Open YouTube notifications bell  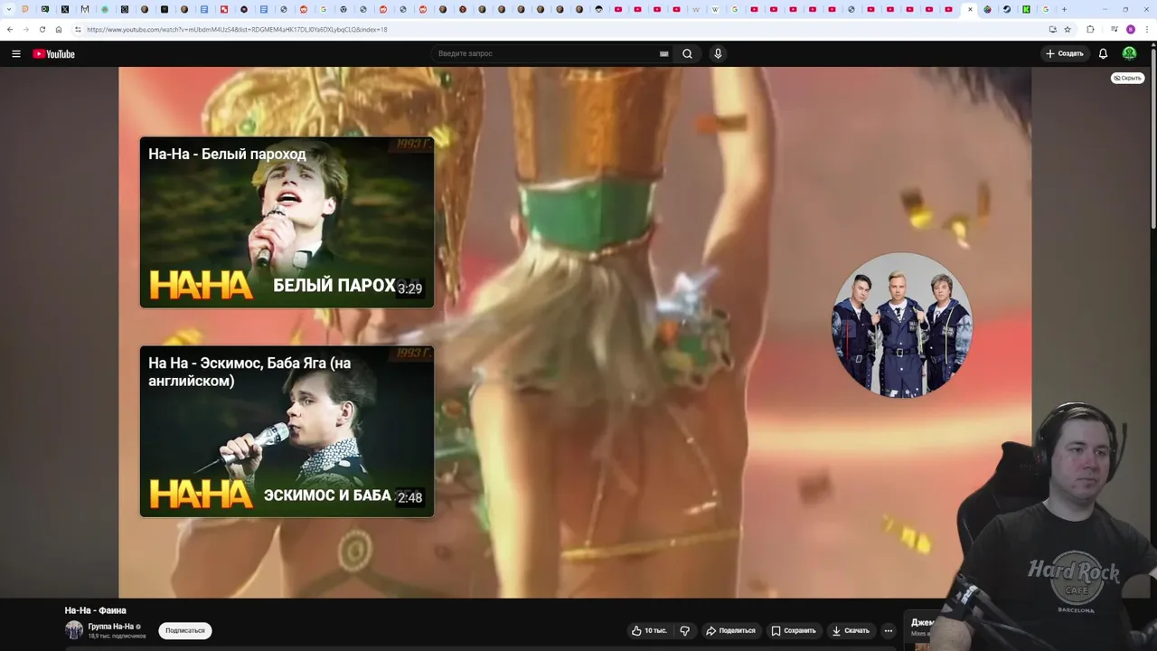pos(1103,54)
